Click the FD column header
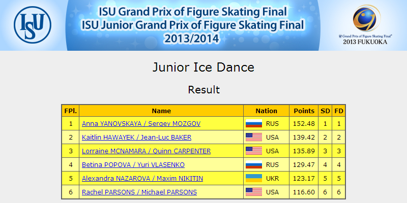The height and width of the screenshot is (203, 407). pyautogui.click(x=339, y=111)
